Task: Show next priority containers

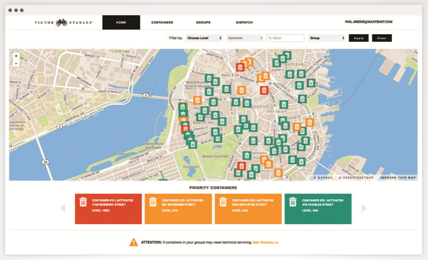Action: click(364, 208)
